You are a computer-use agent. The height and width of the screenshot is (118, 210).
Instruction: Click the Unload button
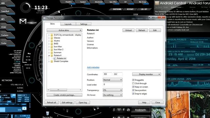point(128,30)
